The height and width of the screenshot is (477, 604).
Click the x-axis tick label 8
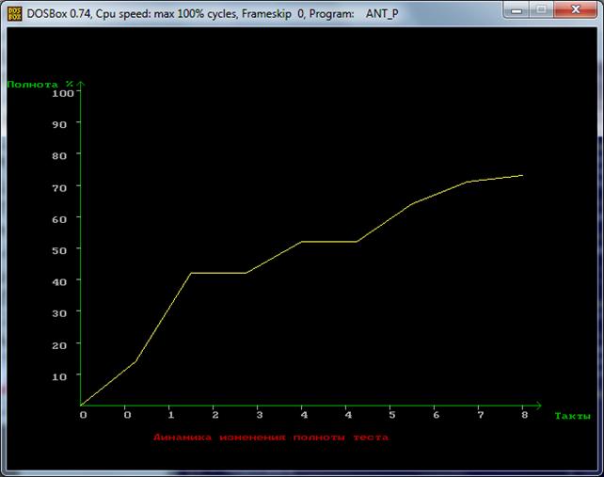pos(525,415)
